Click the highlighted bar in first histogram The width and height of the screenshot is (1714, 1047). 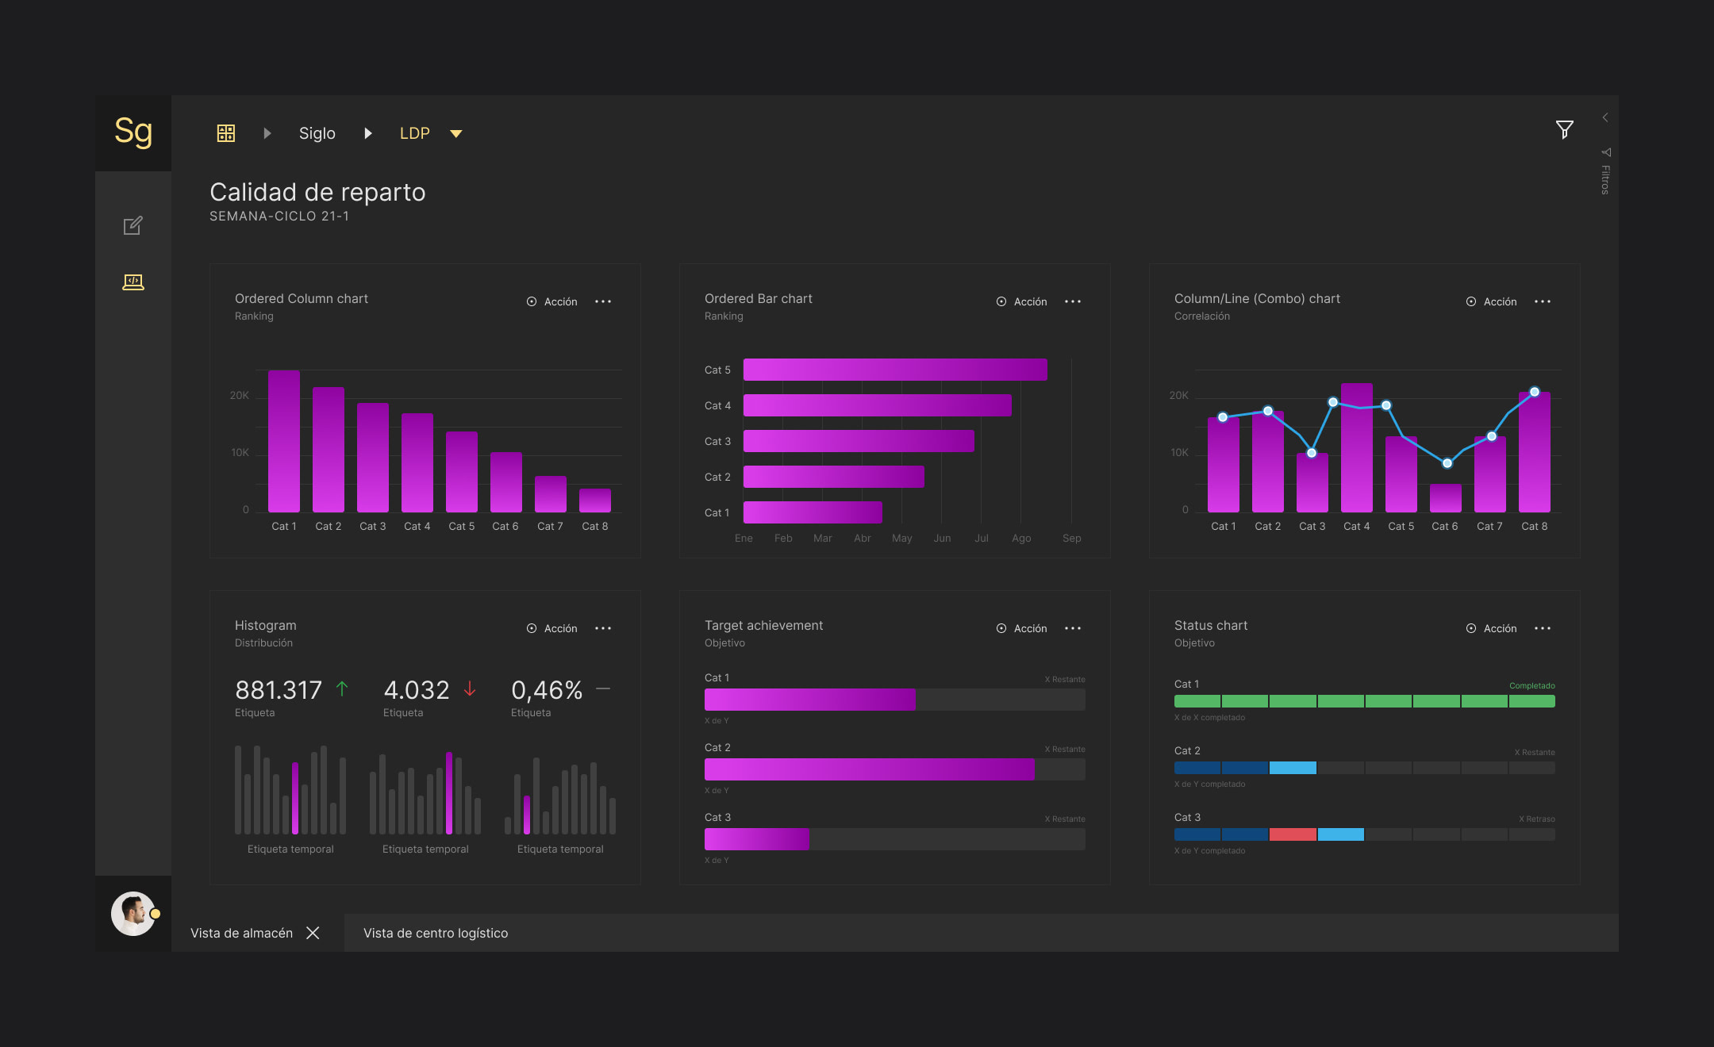click(295, 798)
